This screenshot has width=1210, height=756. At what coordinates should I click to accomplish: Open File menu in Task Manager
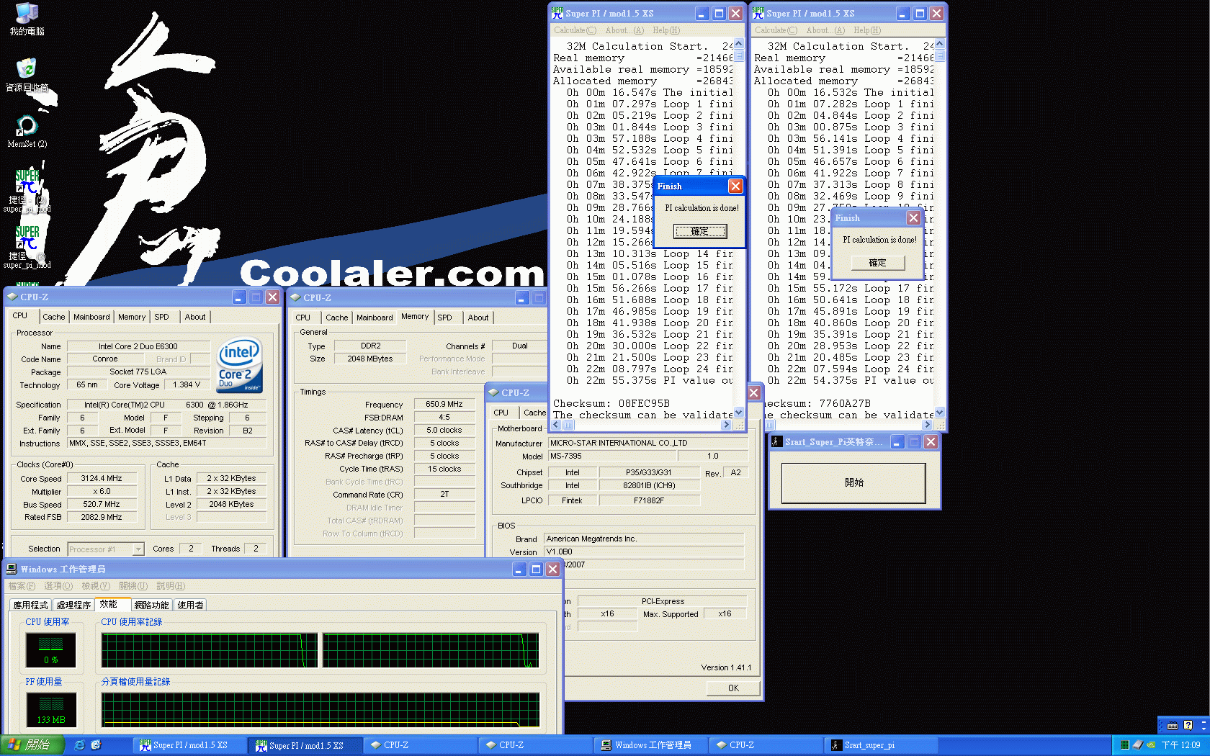[x=22, y=586]
